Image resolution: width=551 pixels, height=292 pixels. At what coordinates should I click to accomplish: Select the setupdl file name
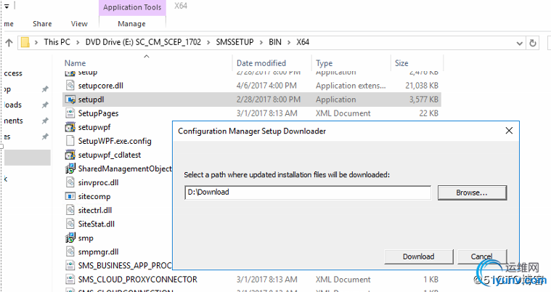click(91, 100)
